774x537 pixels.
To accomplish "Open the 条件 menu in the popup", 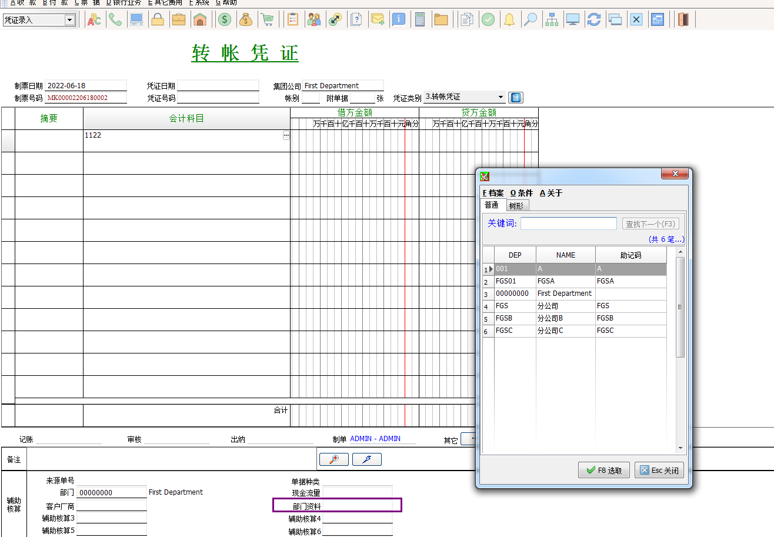I will click(521, 193).
